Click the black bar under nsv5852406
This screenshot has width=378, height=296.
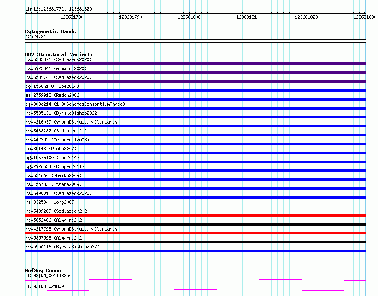[195, 224]
